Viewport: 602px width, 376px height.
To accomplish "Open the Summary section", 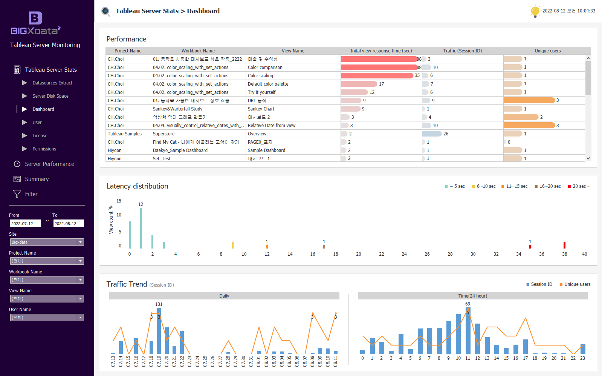I will pyautogui.click(x=37, y=179).
